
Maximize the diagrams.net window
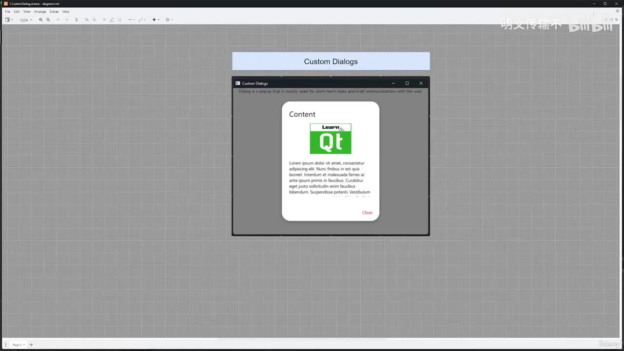point(605,3)
